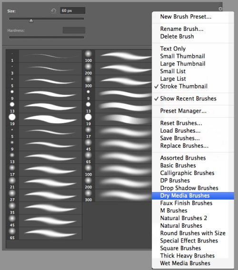Open the brush panel gear menu icon
The image size is (238, 270).
coord(220,9)
